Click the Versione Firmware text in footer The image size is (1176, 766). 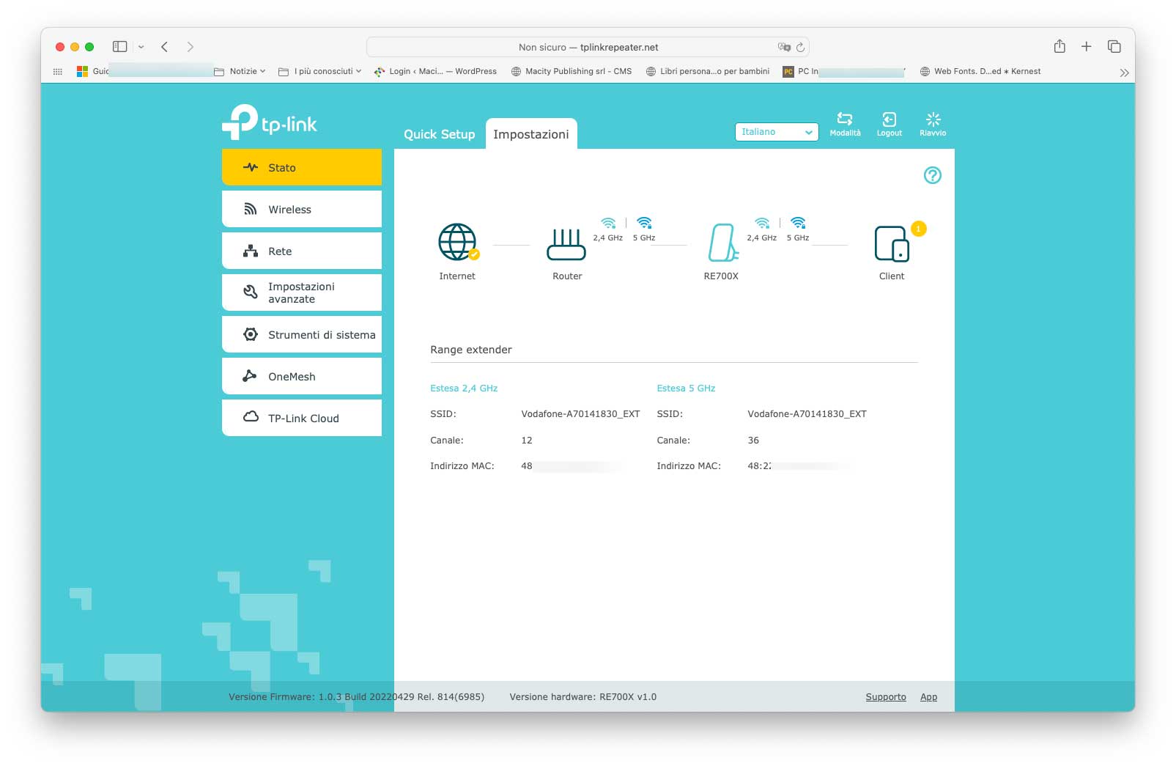coord(356,697)
